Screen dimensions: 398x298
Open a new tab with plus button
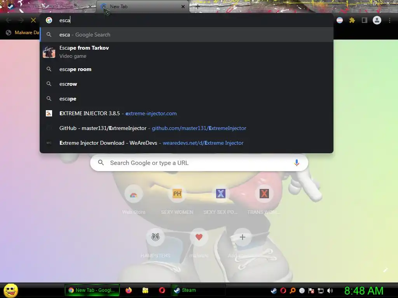coord(198,7)
